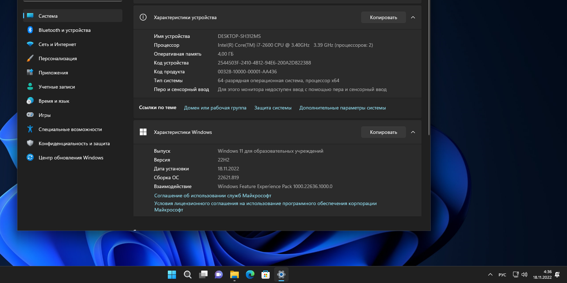Viewport: 567px width, 283px height.
Task: Click the paintbrush Персонализация icon
Action: coord(30,58)
